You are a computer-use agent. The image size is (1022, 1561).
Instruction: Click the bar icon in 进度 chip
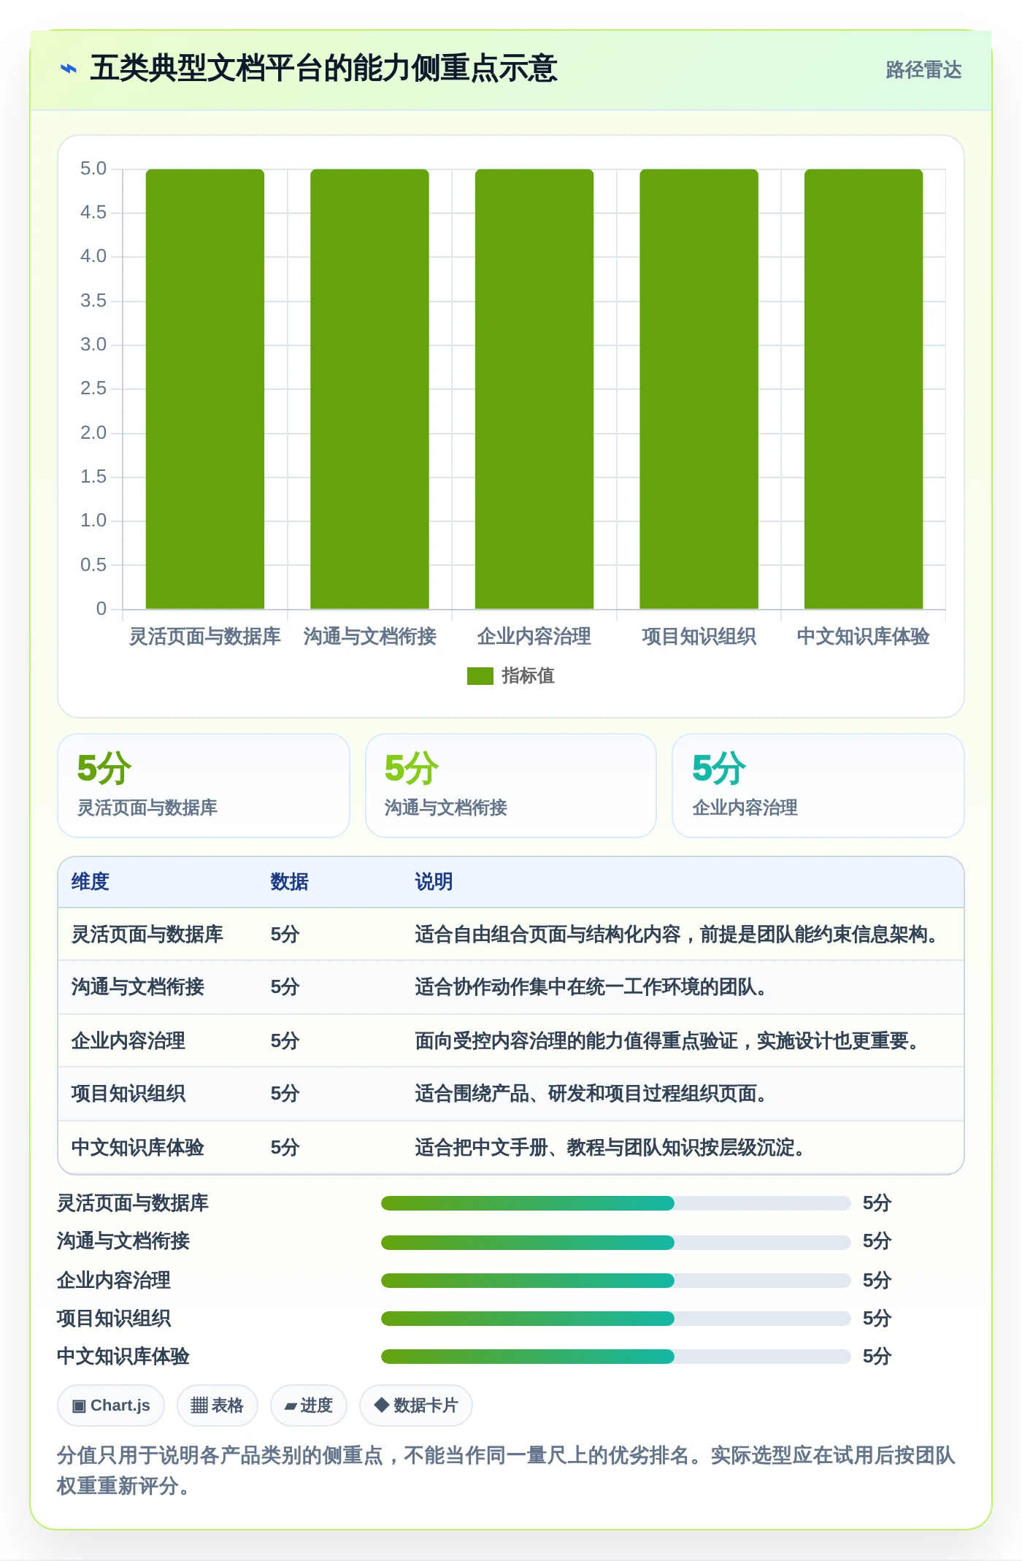(x=291, y=1407)
